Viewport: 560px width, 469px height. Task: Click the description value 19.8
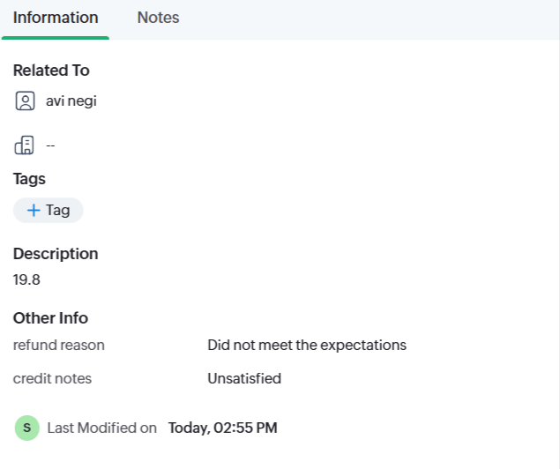[26, 280]
